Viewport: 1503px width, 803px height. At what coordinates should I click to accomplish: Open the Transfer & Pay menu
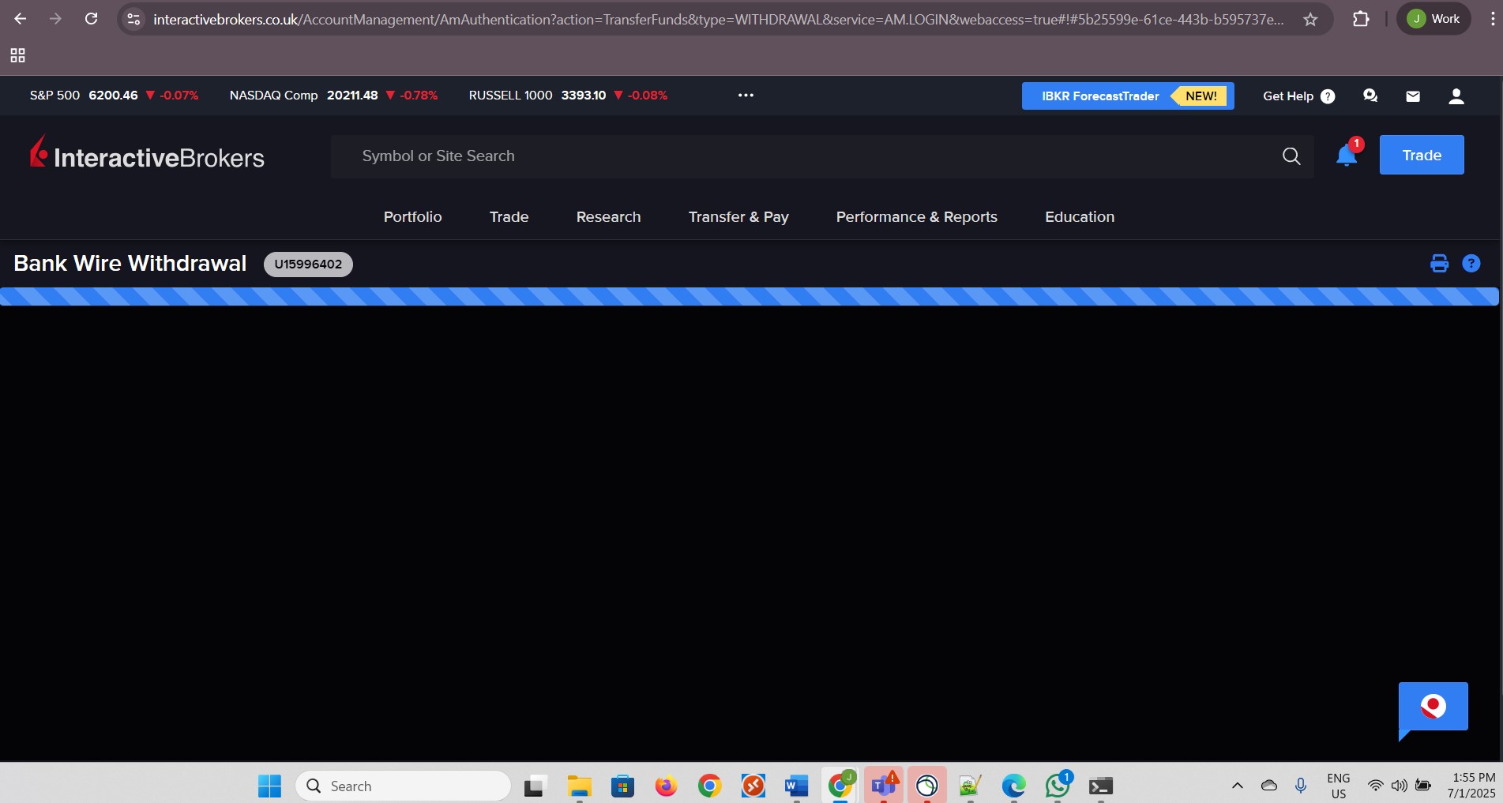coord(738,217)
